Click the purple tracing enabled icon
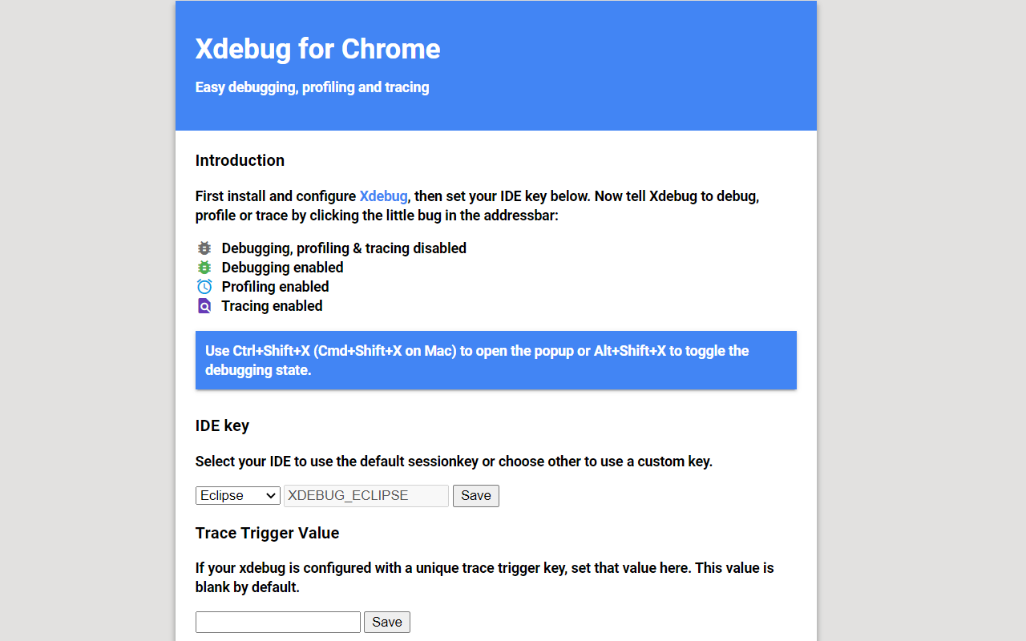This screenshot has width=1026, height=641. point(204,305)
